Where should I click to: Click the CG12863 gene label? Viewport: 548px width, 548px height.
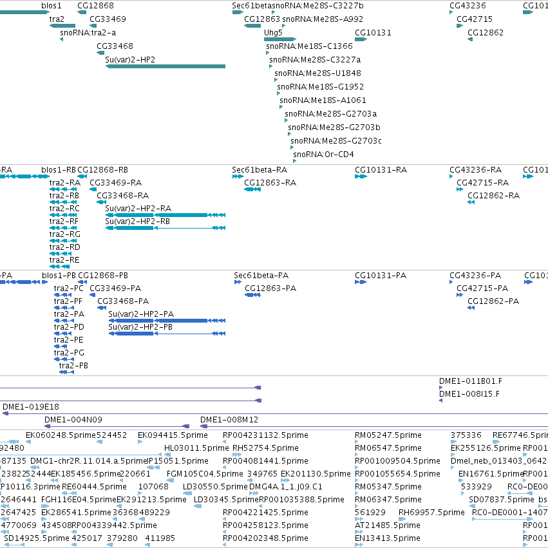point(262,19)
